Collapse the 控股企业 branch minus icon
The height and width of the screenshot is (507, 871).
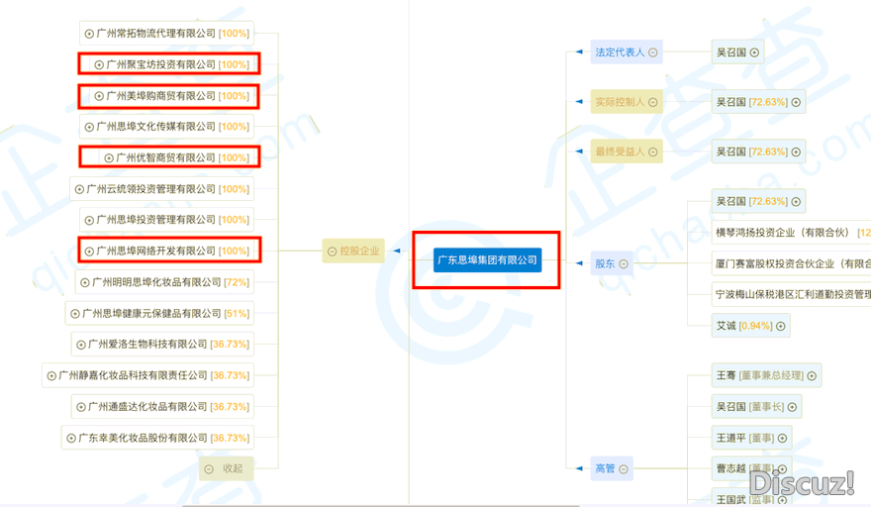coord(333,252)
